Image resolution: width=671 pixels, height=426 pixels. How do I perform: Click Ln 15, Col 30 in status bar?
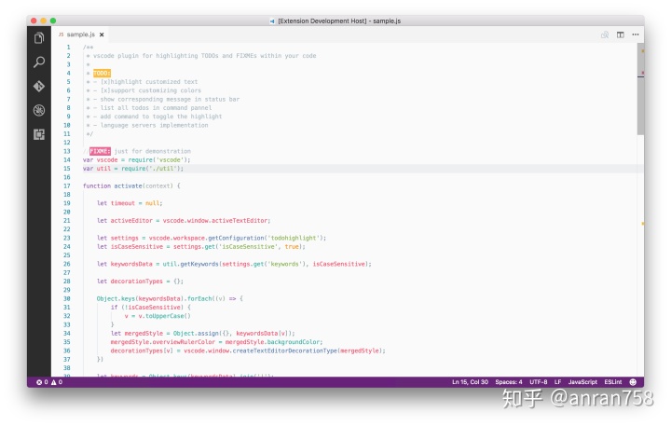coord(470,382)
